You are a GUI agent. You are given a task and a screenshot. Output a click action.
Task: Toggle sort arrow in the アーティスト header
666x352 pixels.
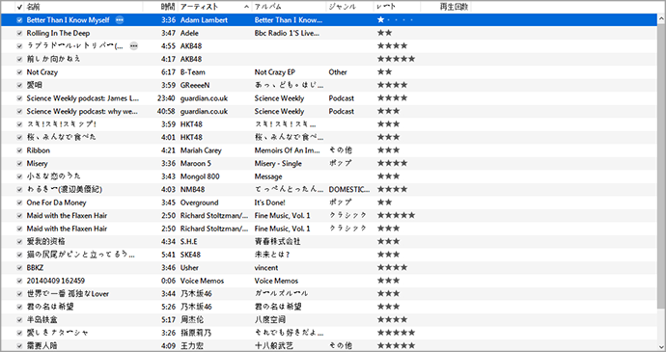[x=246, y=7]
